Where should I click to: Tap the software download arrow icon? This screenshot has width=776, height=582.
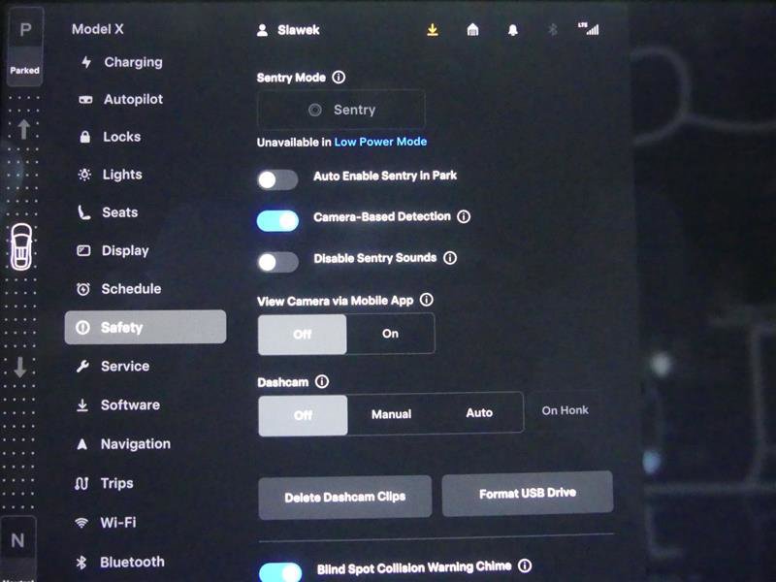pos(433,30)
